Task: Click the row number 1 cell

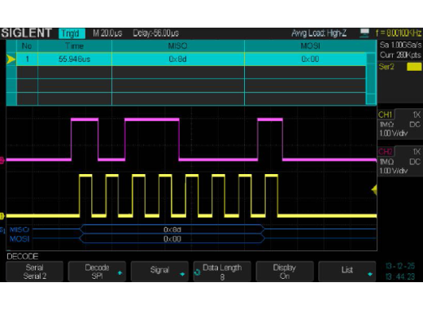Action: click(27, 59)
